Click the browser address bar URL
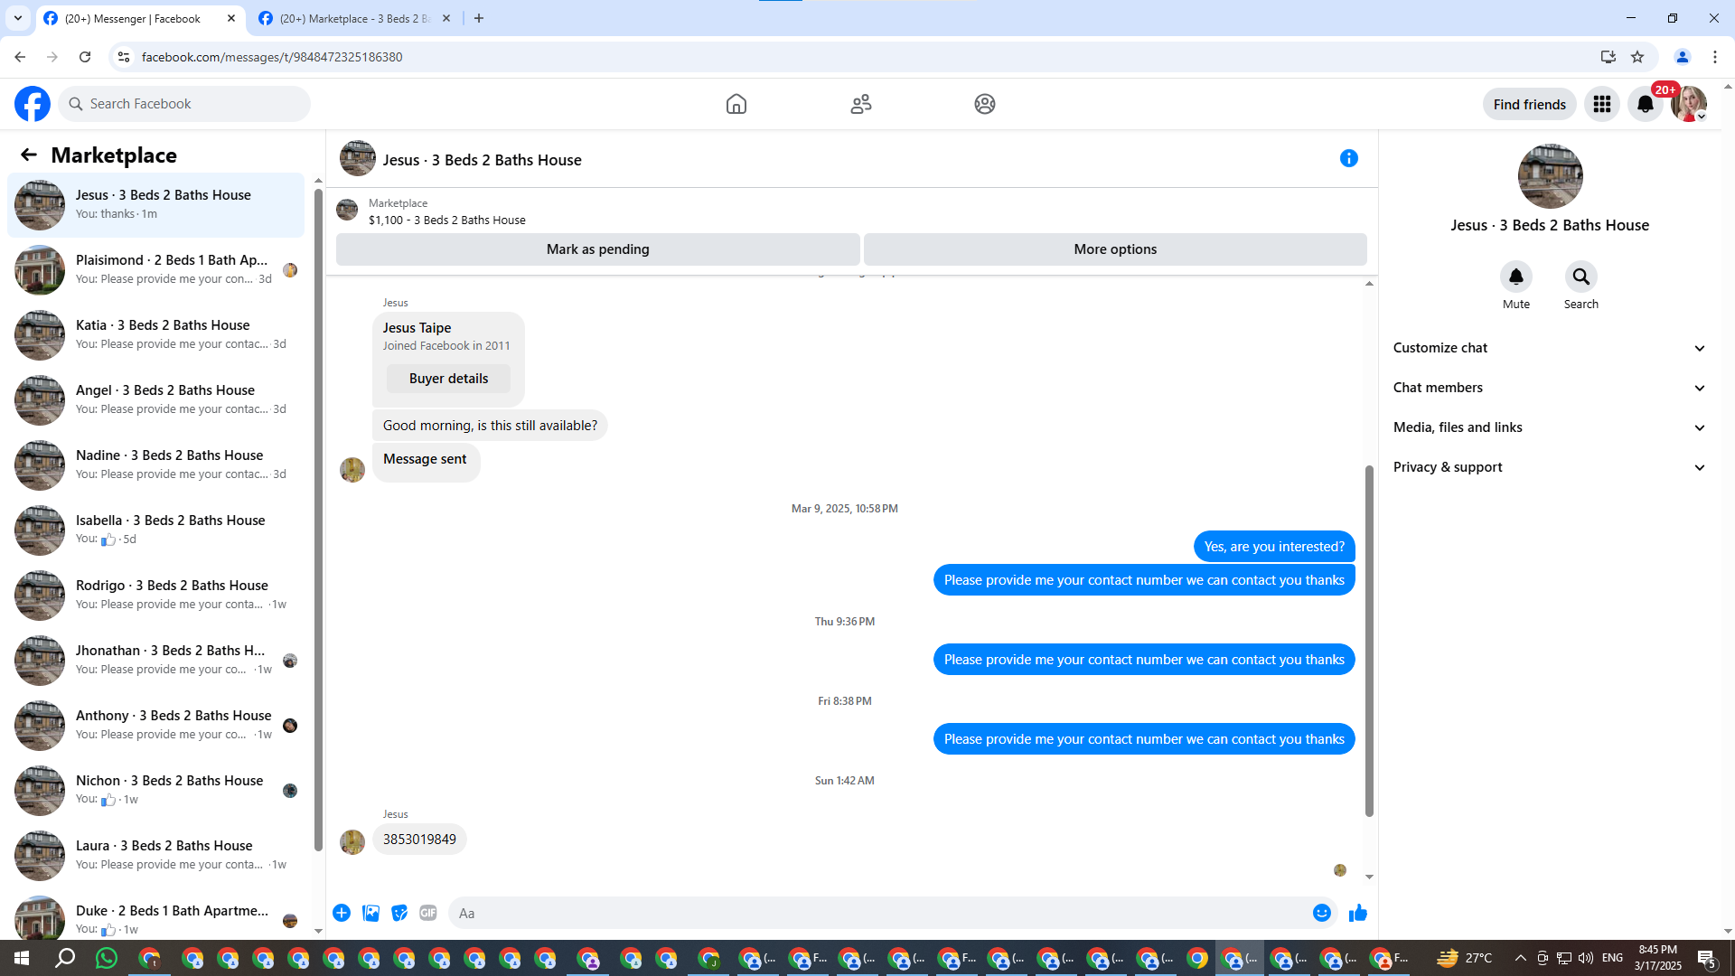The height and width of the screenshot is (976, 1735). 272,57
